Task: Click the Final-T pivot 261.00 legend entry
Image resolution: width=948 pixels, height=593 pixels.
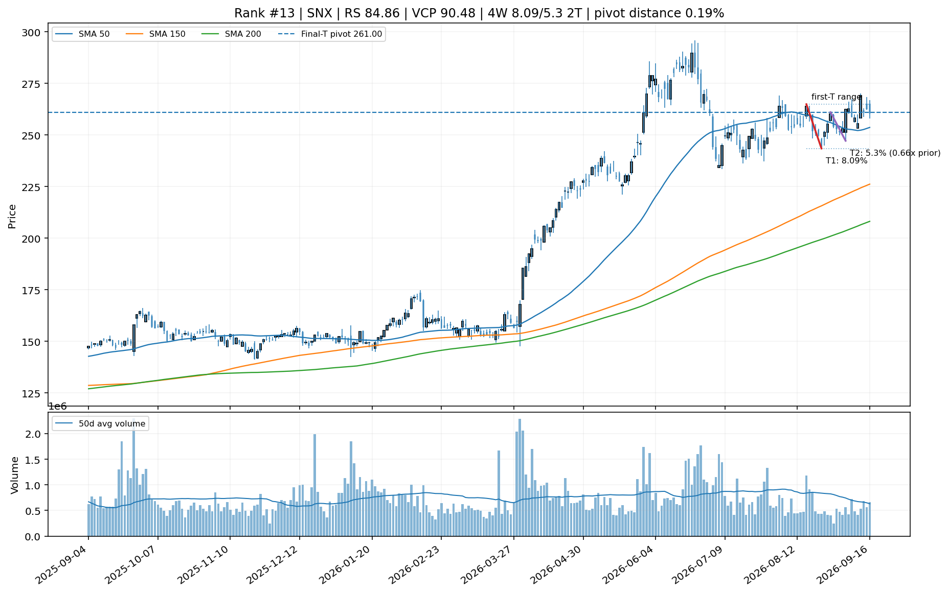Action: click(x=330, y=34)
